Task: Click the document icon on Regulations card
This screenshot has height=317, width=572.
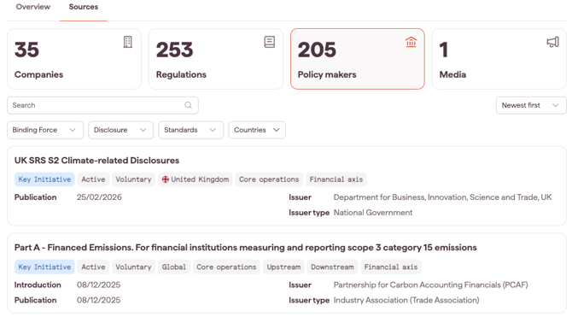Action: [270, 42]
